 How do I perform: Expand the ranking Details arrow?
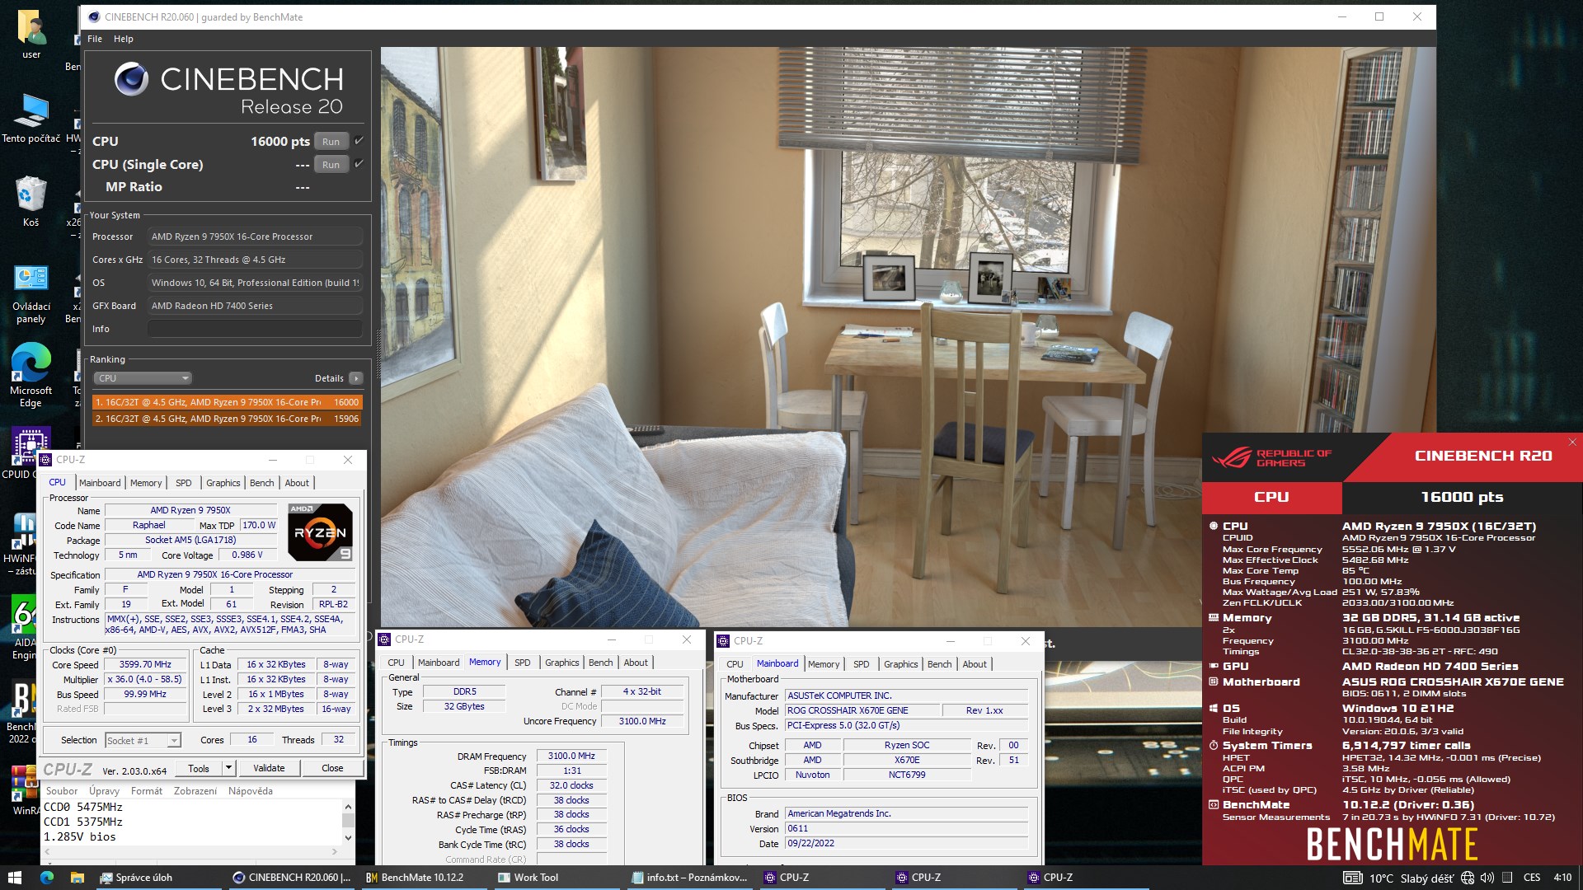(x=355, y=378)
